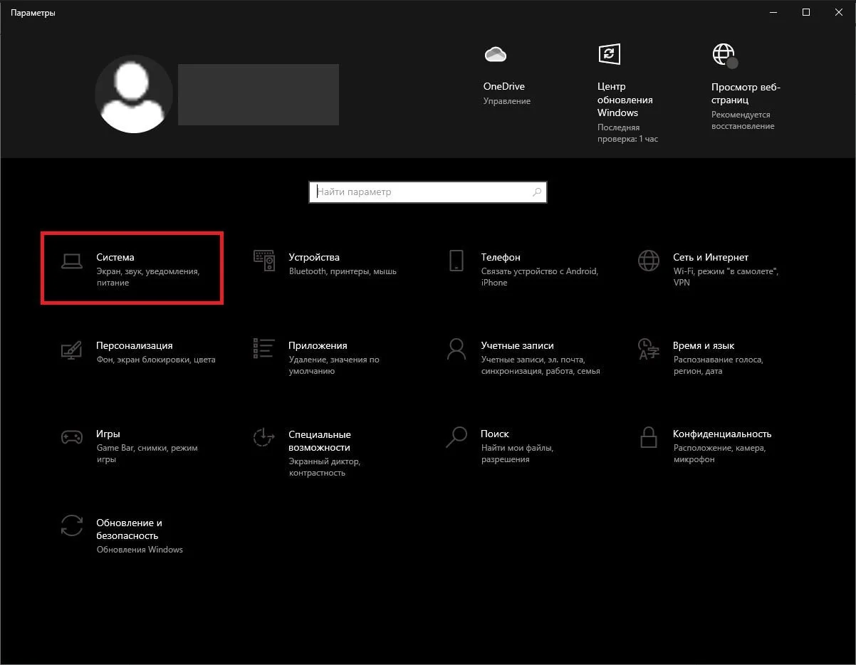Open the Телефон phone icon
The width and height of the screenshot is (856, 665).
[x=456, y=261]
